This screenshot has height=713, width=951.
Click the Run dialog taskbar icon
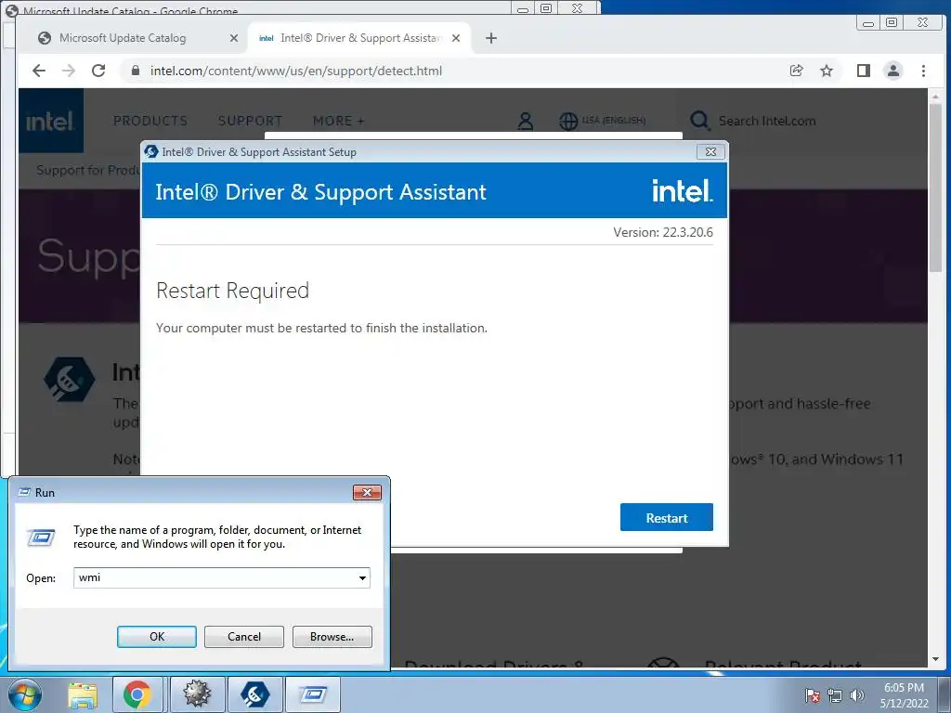[313, 694]
